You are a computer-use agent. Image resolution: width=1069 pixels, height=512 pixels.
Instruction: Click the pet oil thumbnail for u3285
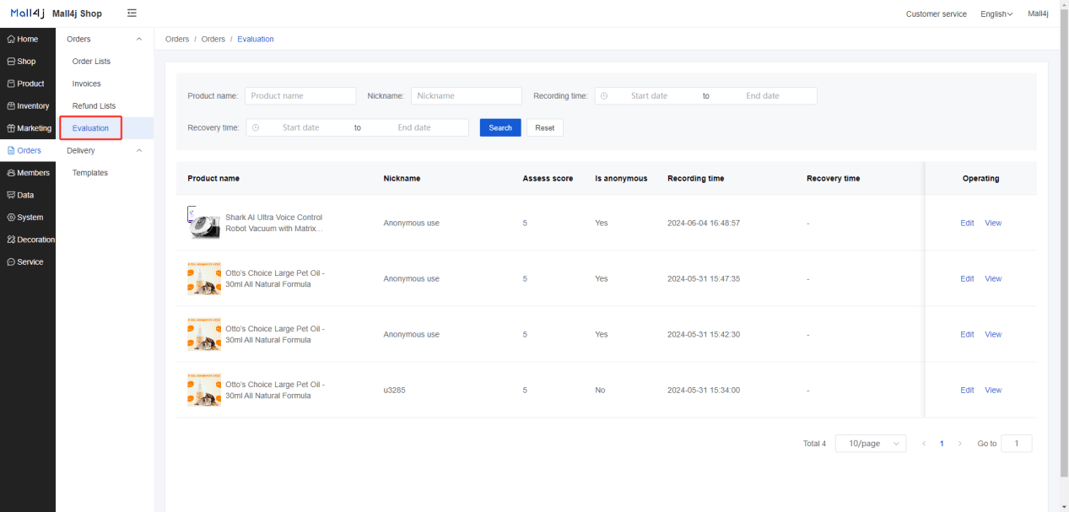pyautogui.click(x=204, y=390)
